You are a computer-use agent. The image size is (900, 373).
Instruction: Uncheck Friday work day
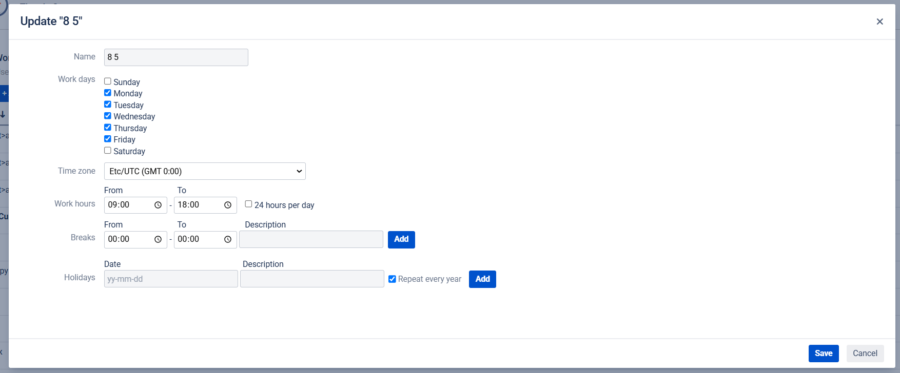[108, 139]
